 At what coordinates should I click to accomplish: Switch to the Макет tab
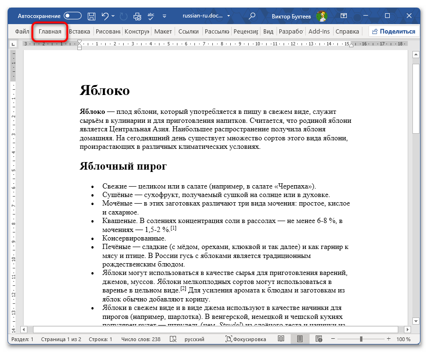(x=163, y=32)
